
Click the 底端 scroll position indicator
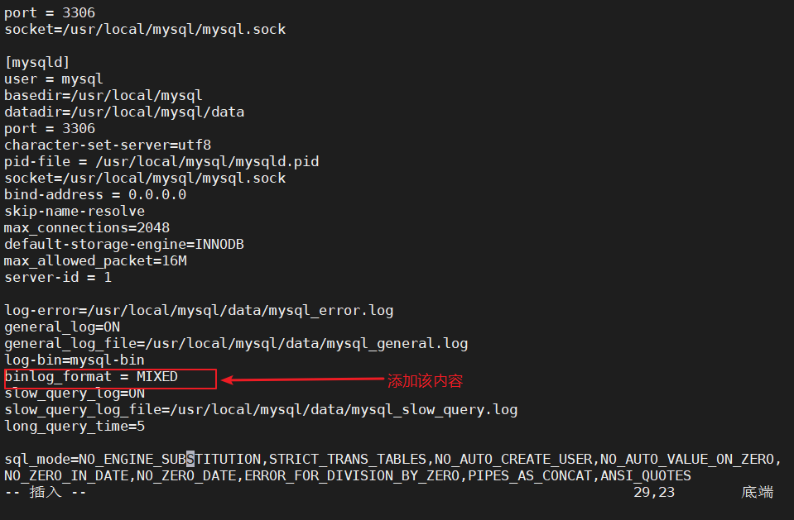pos(758,492)
